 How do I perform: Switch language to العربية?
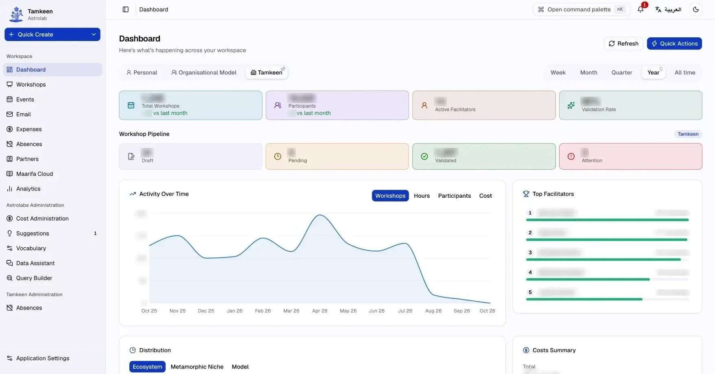click(x=668, y=9)
